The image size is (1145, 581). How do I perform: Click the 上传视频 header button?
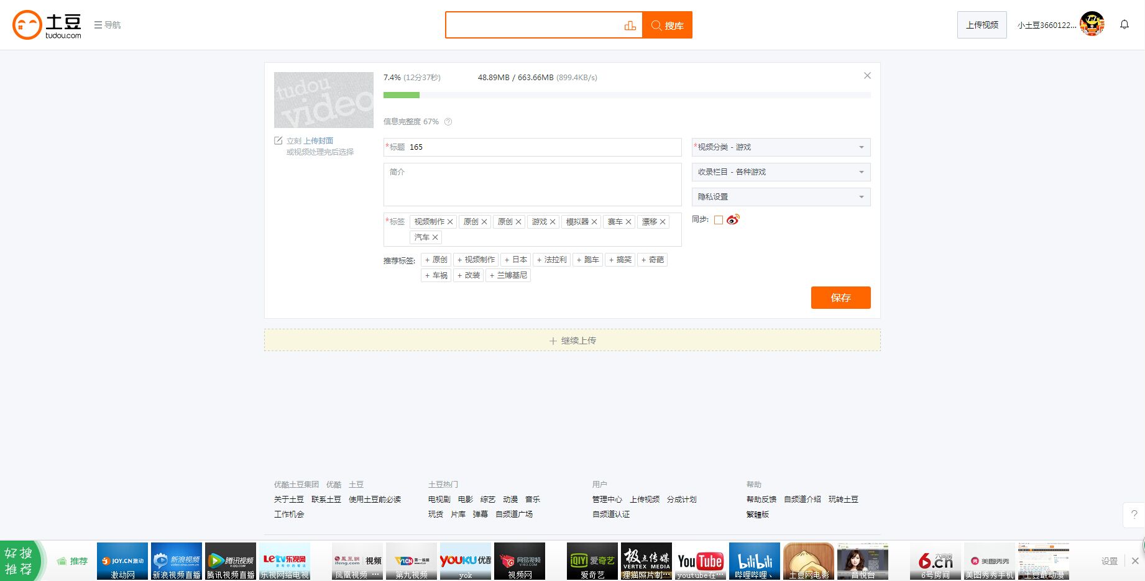point(982,25)
